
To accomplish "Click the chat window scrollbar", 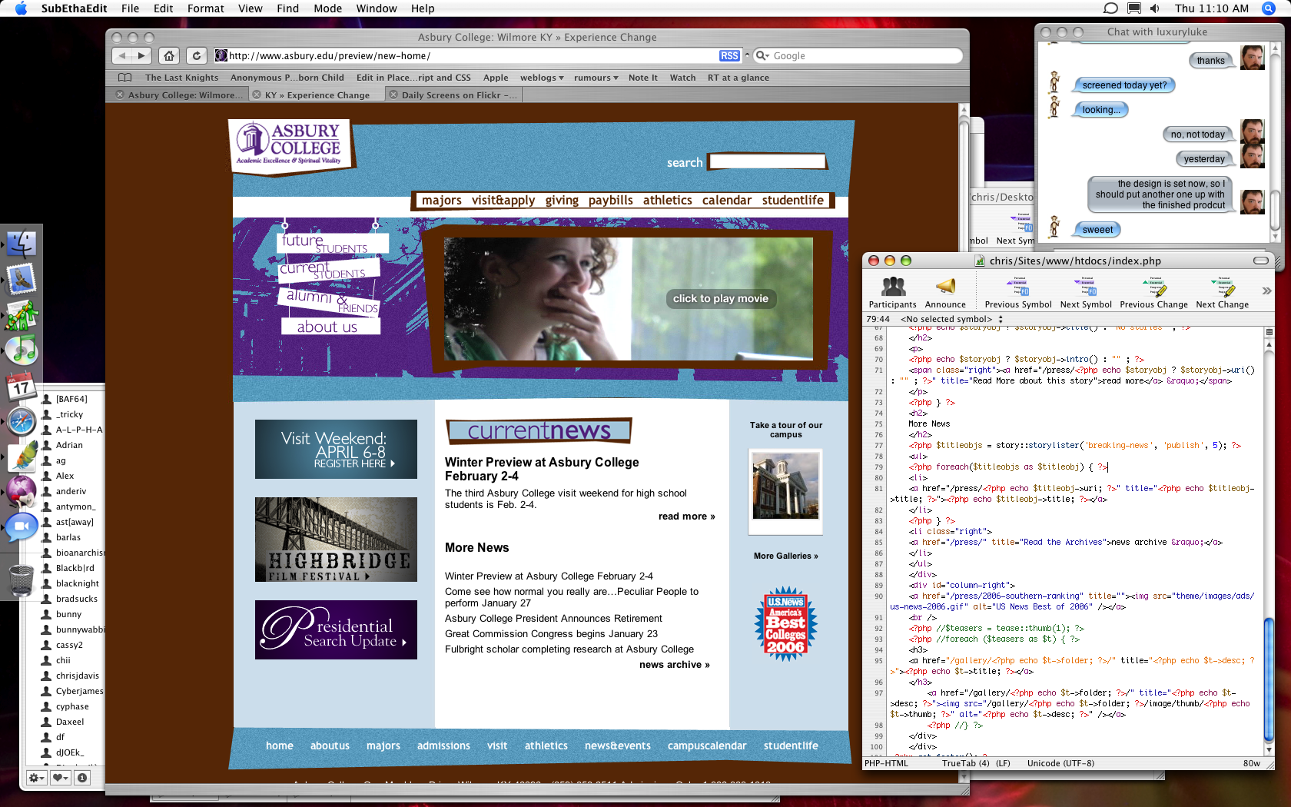I will [x=1276, y=143].
